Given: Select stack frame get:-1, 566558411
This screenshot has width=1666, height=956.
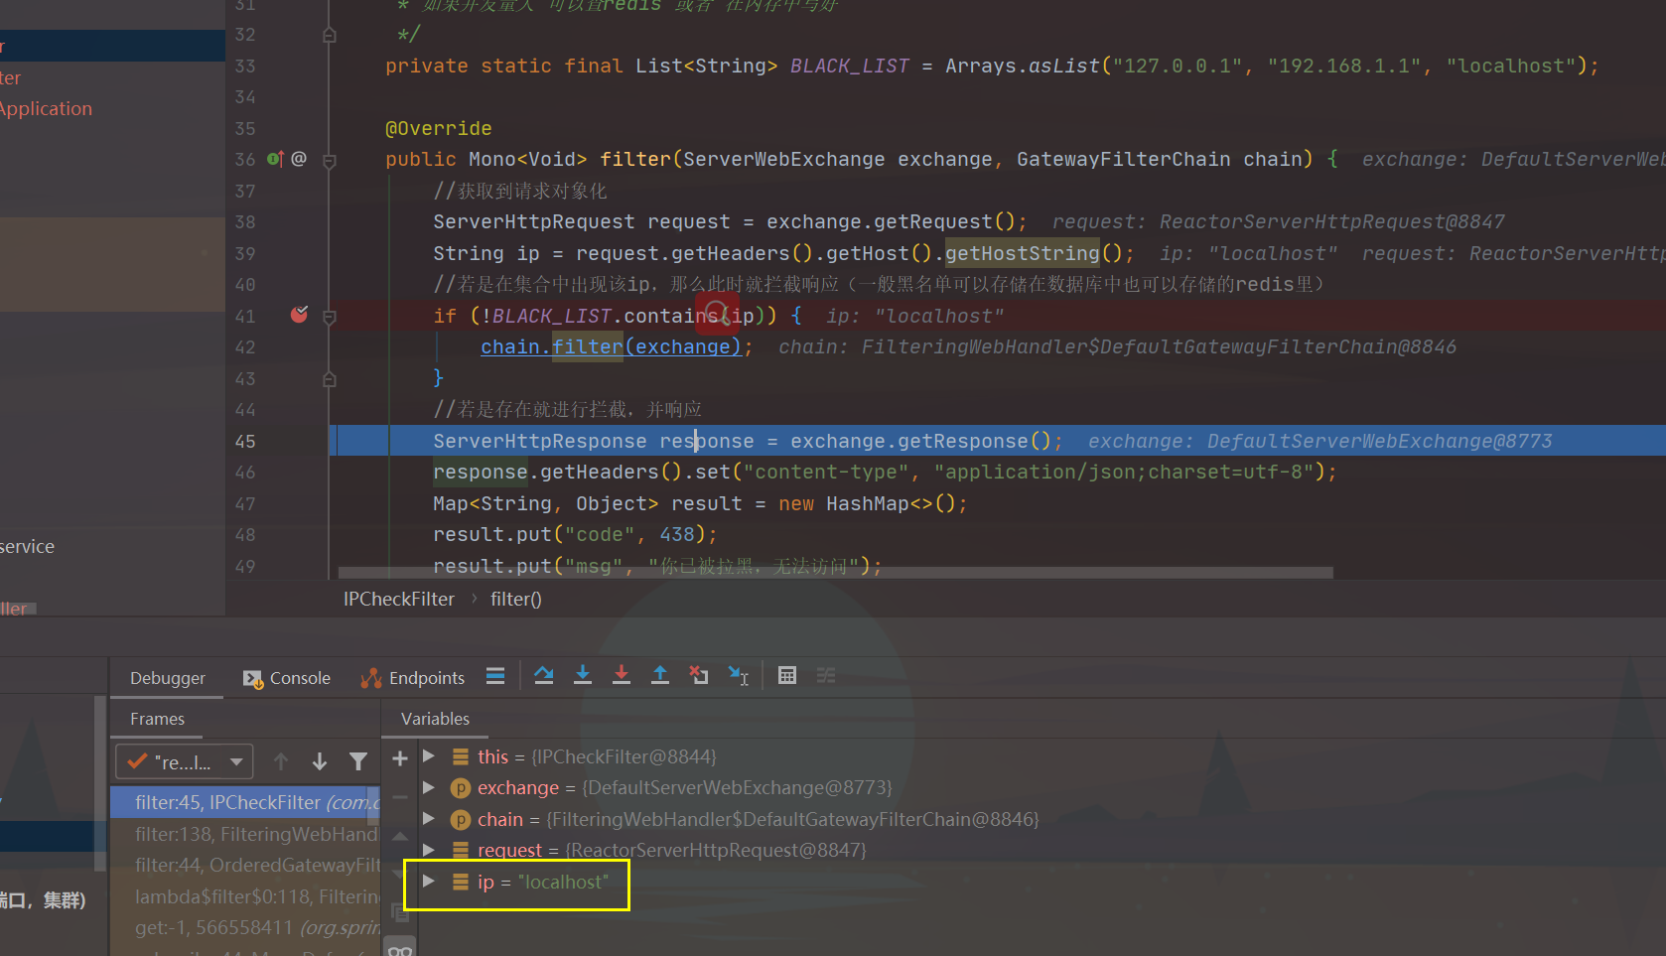Looking at the screenshot, I should pos(244,927).
